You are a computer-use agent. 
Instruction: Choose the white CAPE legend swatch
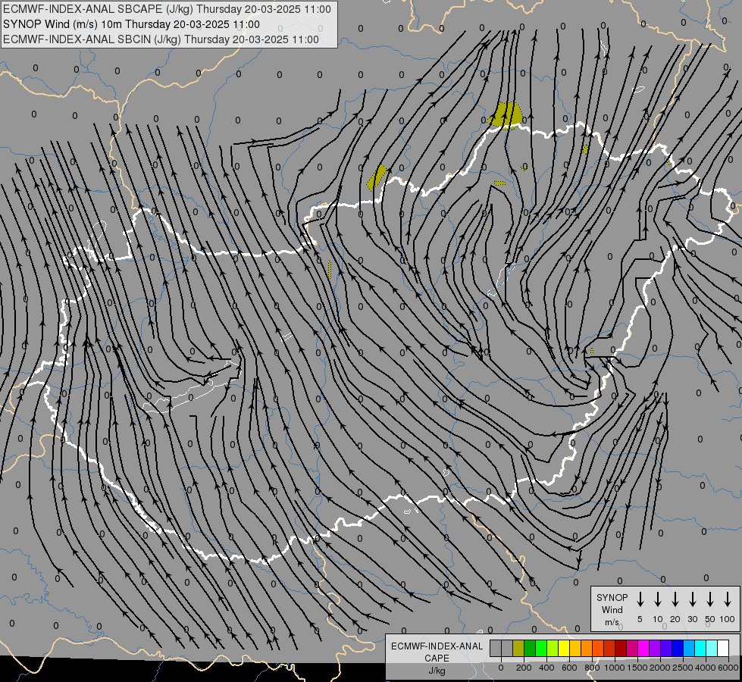(x=723, y=649)
